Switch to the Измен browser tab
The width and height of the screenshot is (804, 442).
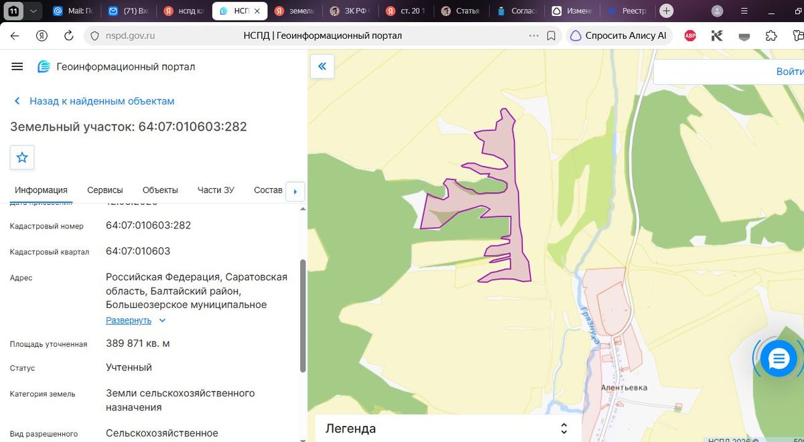572,11
